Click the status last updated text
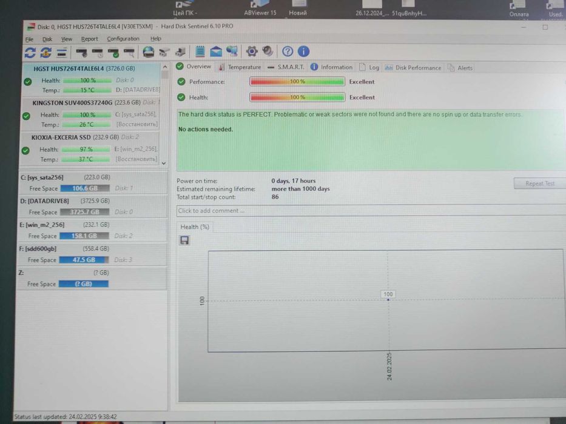This screenshot has width=566, height=424. (x=66, y=417)
